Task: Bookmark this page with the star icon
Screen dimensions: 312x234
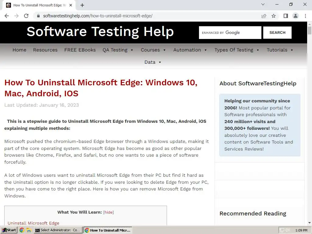Action: pyautogui.click(x=274, y=16)
